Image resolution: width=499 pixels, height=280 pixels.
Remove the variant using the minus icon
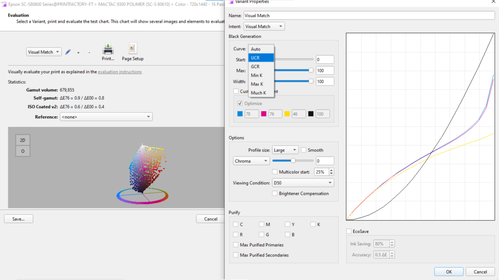[89, 52]
